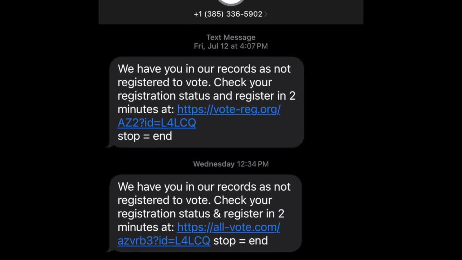Click the "Text Message" label
The width and height of the screenshot is (462, 260).
231,37
